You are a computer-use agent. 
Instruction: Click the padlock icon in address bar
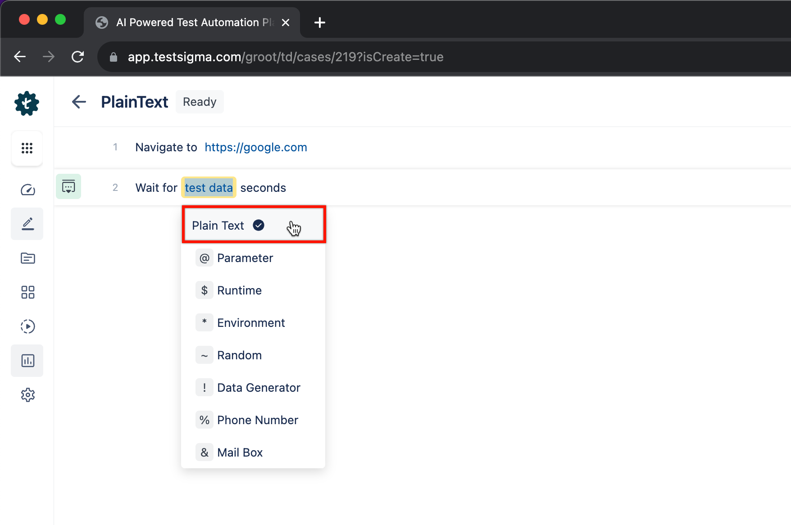pyautogui.click(x=114, y=57)
